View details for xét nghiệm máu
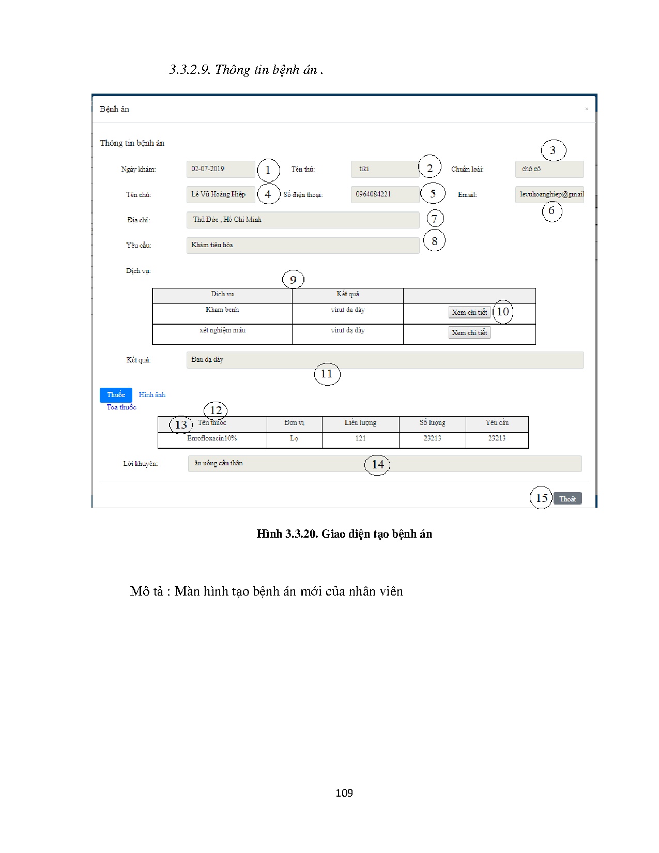 (x=469, y=332)
